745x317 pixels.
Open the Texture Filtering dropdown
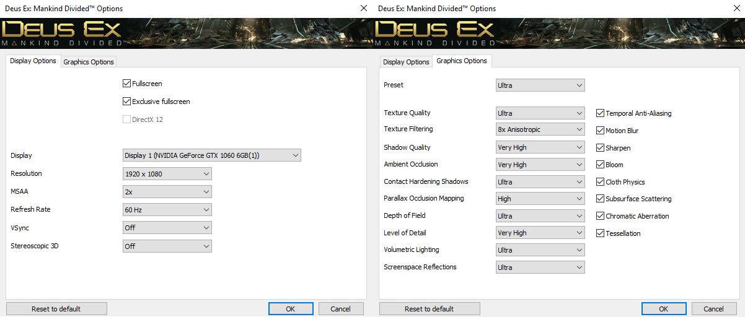click(540, 129)
